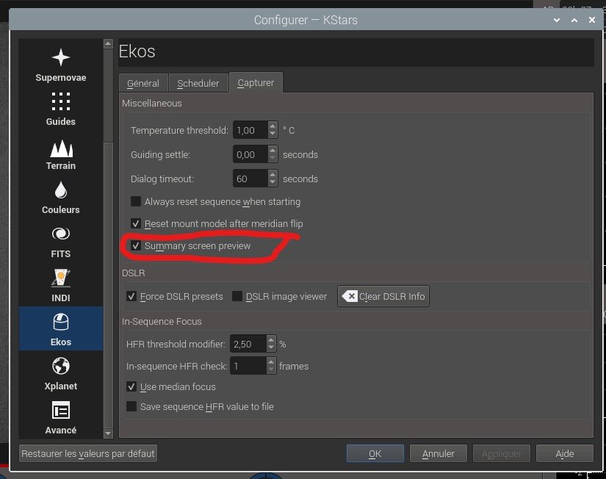Decrease HFR threshold modifier with down arrow
Screen dimensions: 606x479
tap(271, 348)
